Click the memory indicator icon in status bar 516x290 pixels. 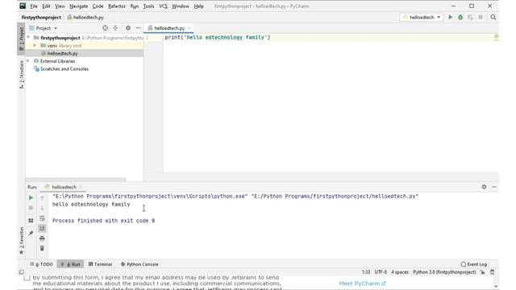pos(493,272)
